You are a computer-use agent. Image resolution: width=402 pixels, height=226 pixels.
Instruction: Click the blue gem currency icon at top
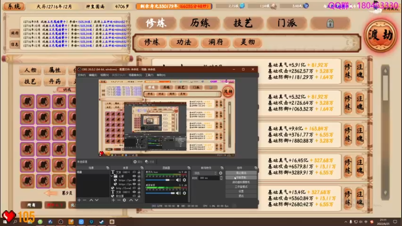242,6
